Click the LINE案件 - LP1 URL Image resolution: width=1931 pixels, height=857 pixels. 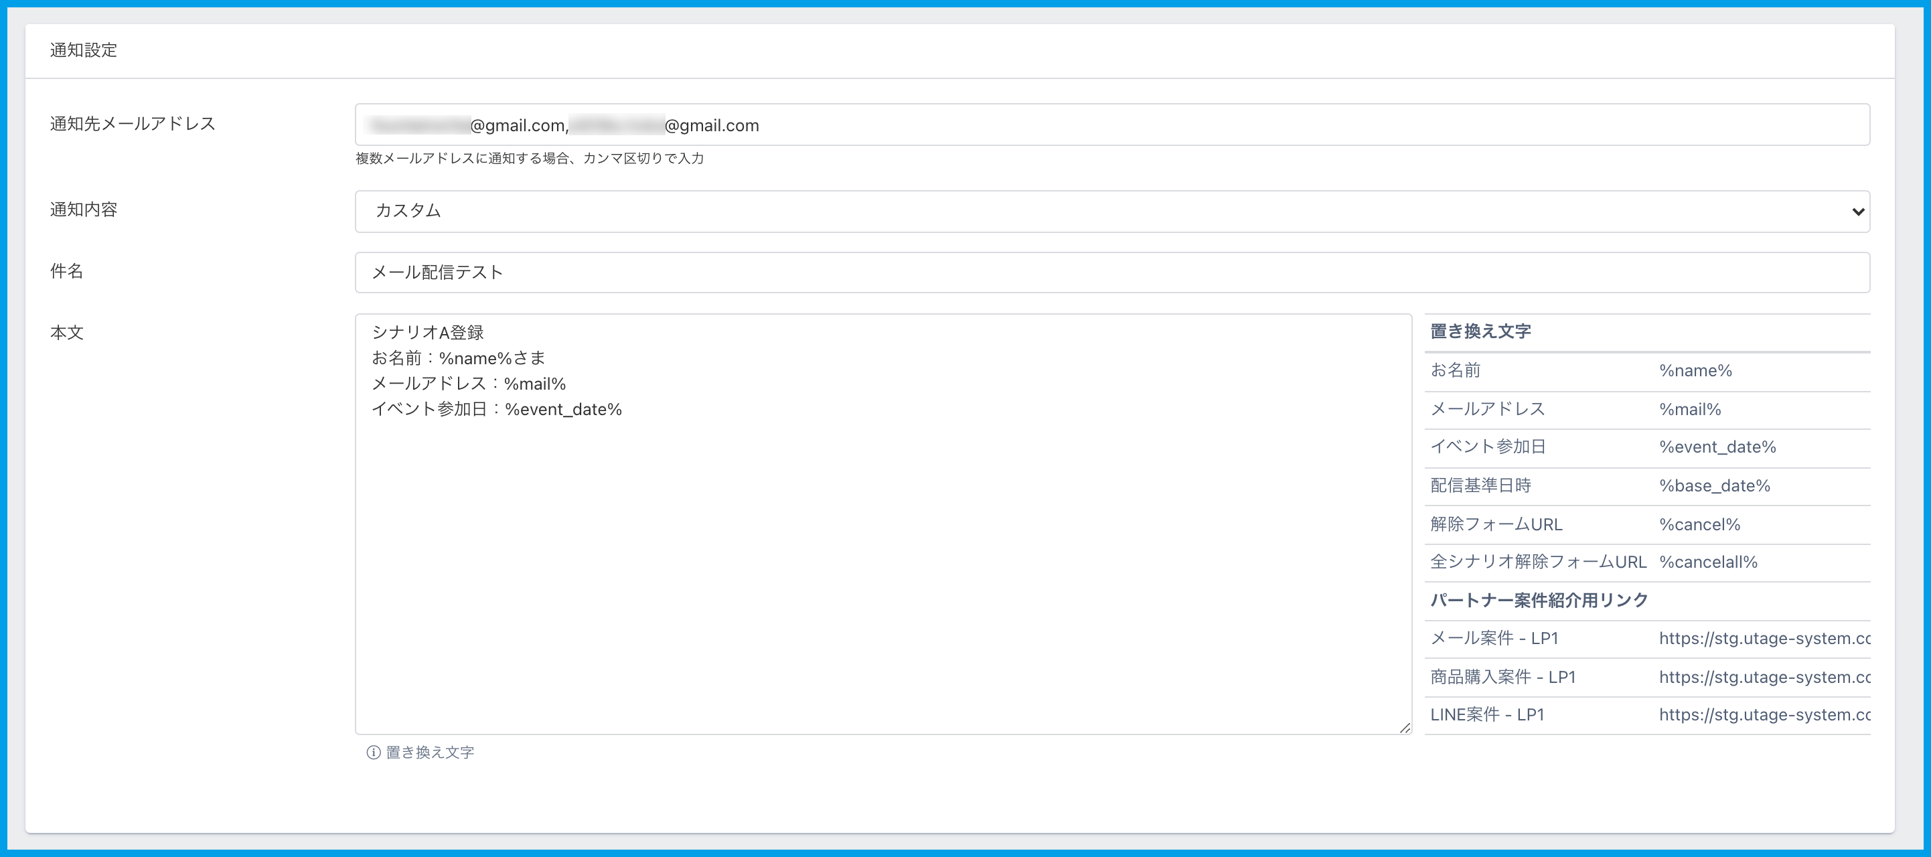pos(1764,715)
